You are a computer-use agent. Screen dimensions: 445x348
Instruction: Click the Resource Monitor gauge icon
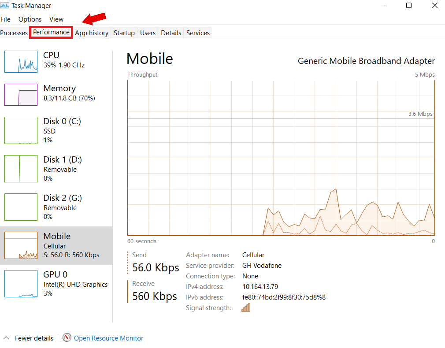tap(67, 337)
